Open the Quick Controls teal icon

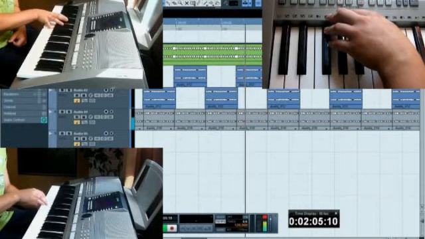[44, 119]
